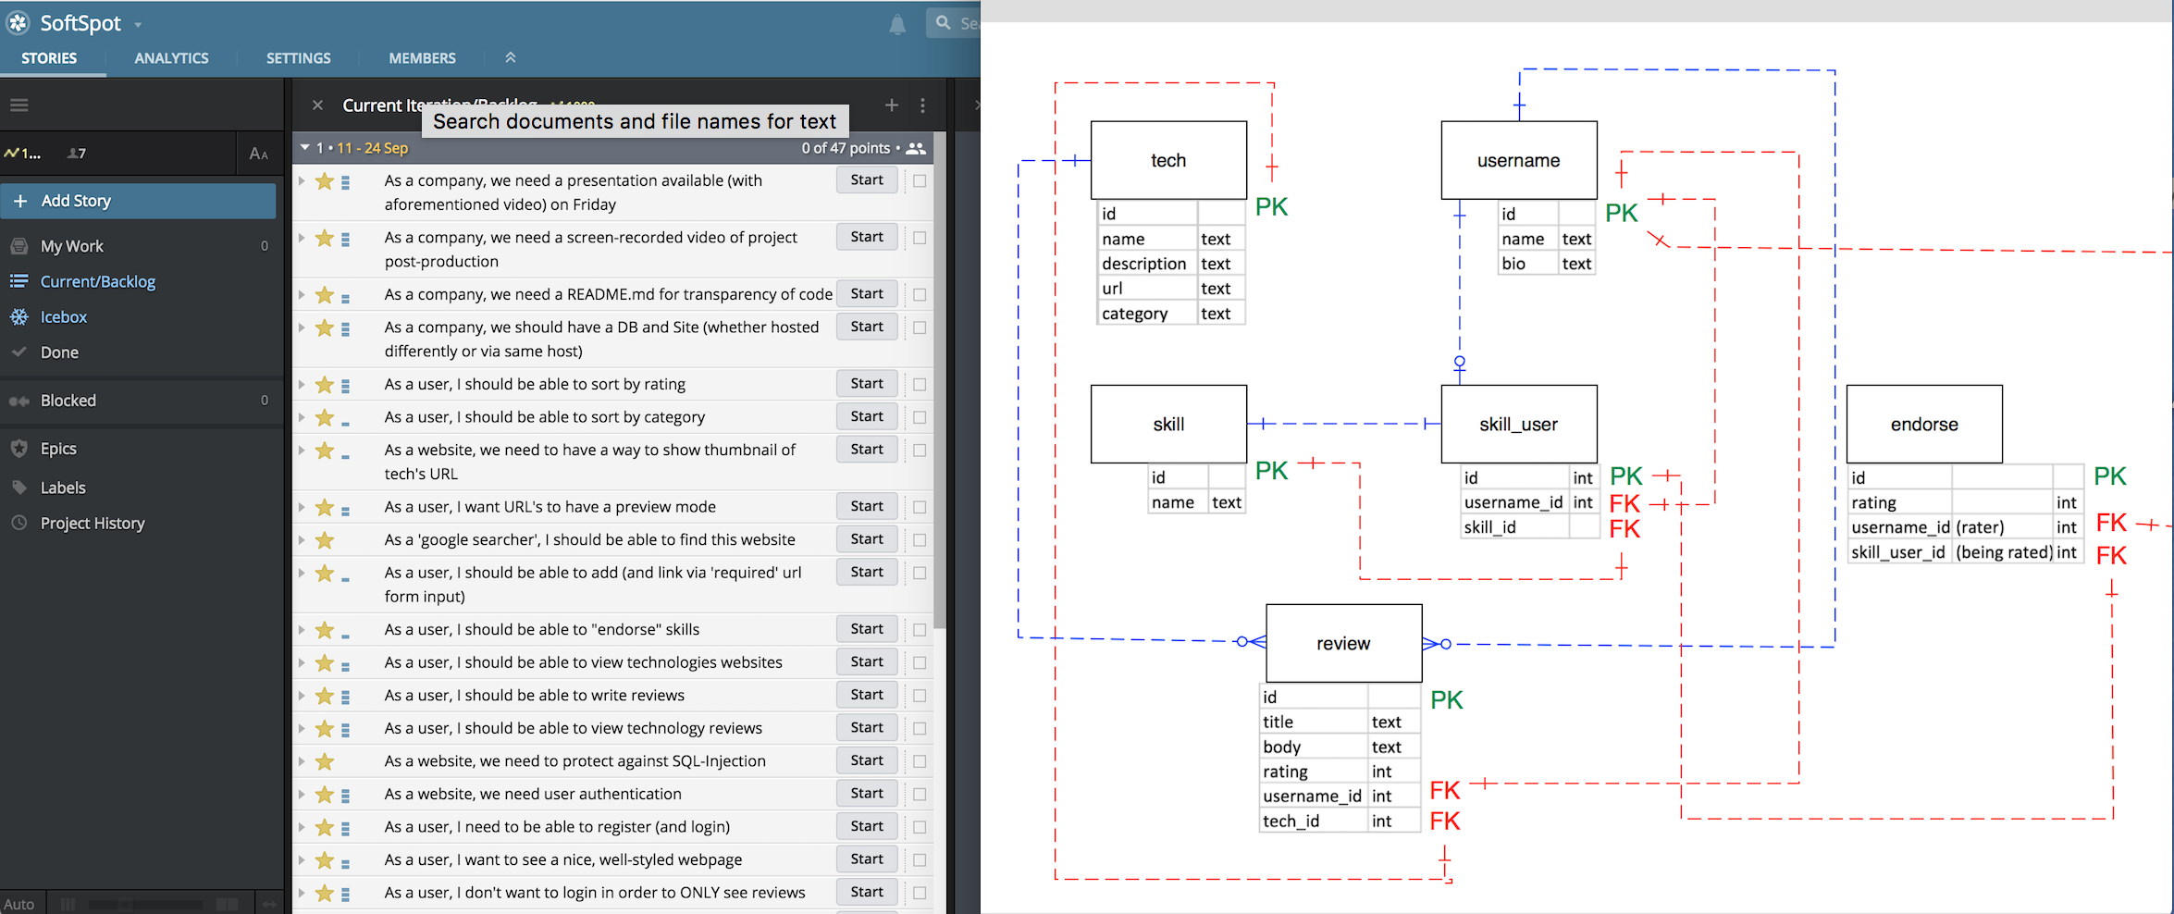Click the 'review' table in the ER diagram

coord(1343,644)
